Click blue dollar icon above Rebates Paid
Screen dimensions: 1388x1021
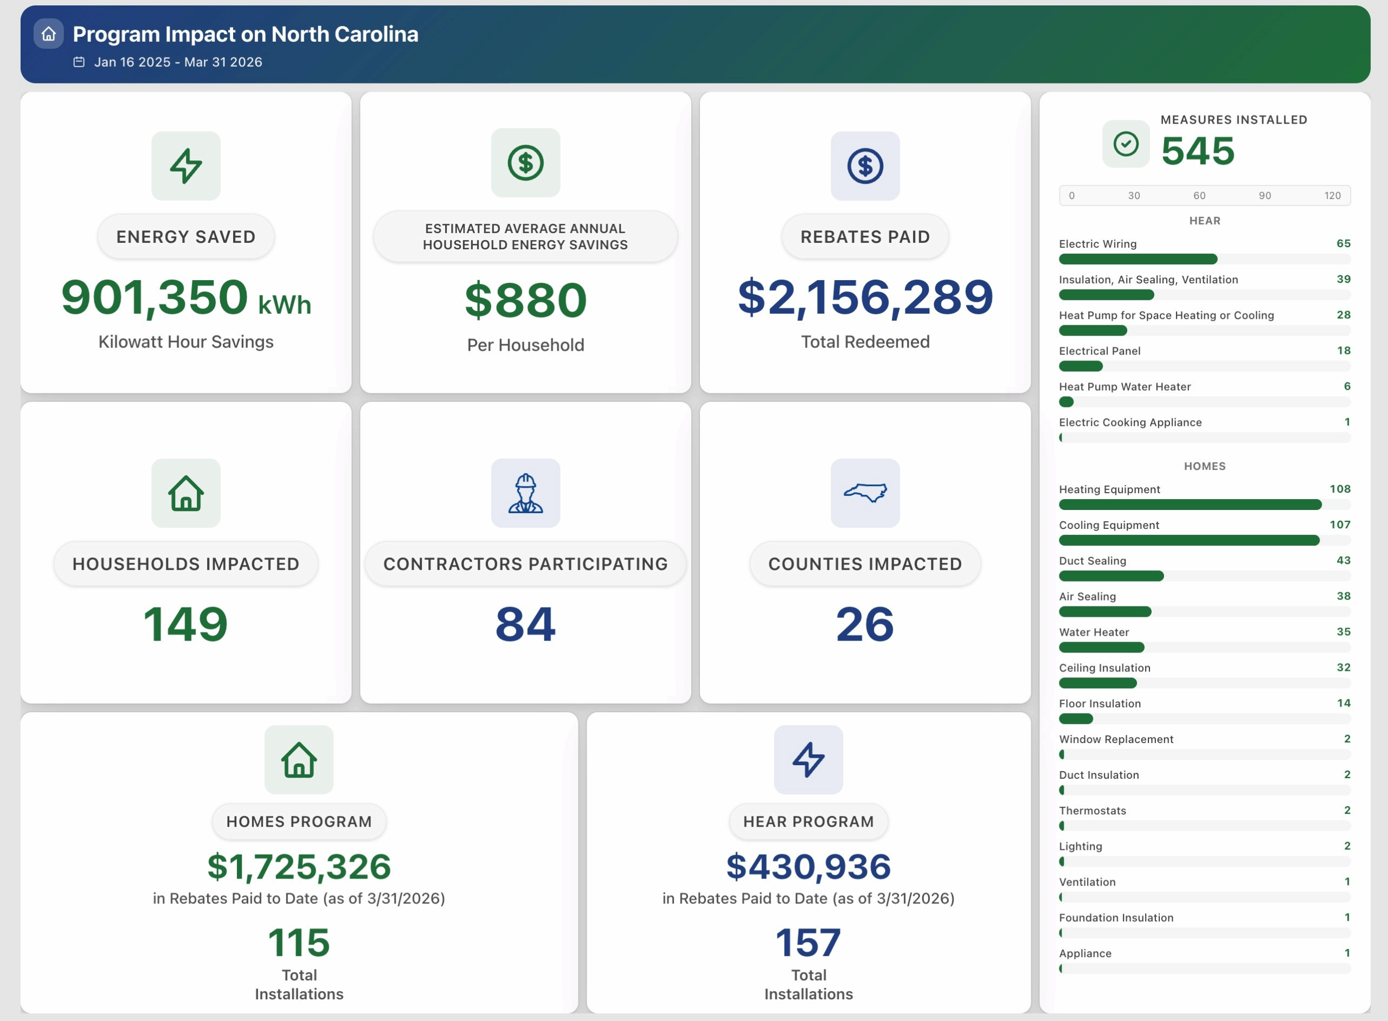point(865,166)
